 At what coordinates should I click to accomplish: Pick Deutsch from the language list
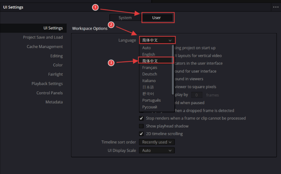[x=150, y=74]
